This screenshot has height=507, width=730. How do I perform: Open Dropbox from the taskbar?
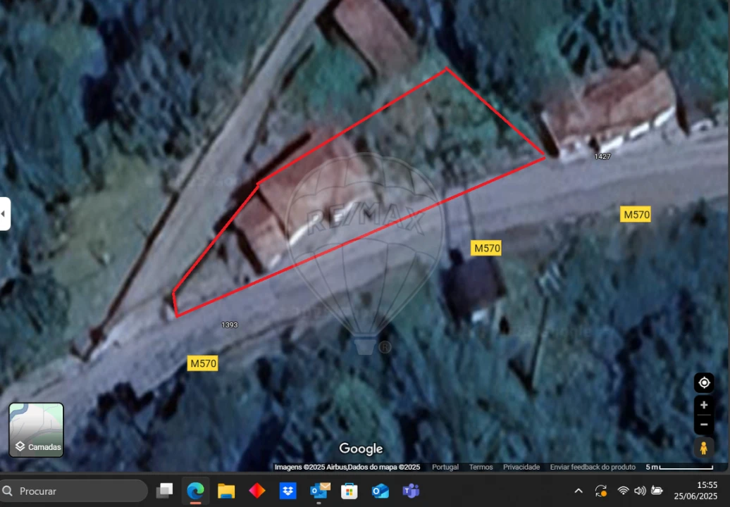pos(287,491)
